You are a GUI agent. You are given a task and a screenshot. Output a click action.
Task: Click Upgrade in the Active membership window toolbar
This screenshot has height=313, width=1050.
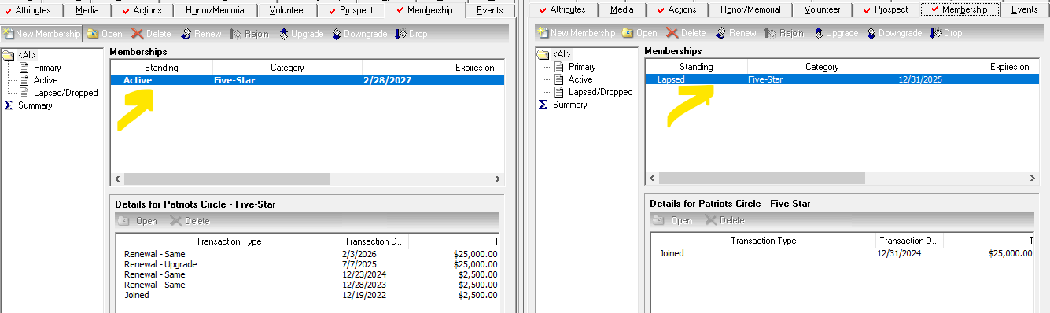click(x=300, y=34)
